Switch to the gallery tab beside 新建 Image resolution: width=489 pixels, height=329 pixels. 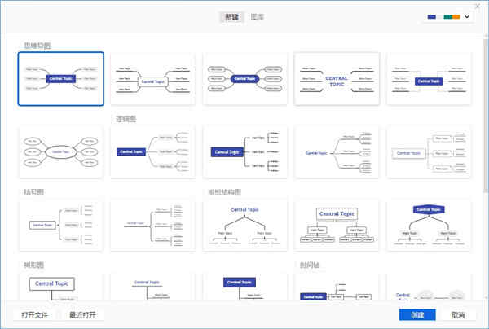pos(258,17)
